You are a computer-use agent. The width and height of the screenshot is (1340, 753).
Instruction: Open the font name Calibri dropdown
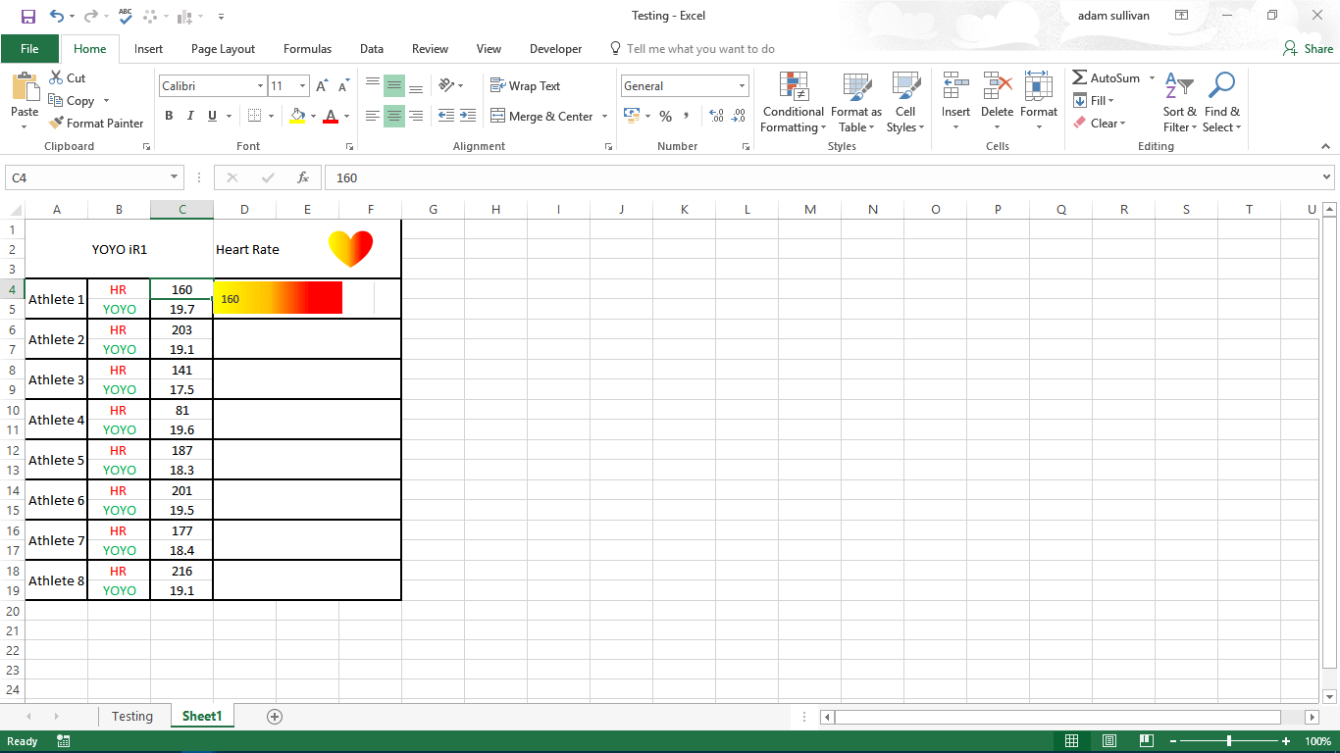(260, 86)
